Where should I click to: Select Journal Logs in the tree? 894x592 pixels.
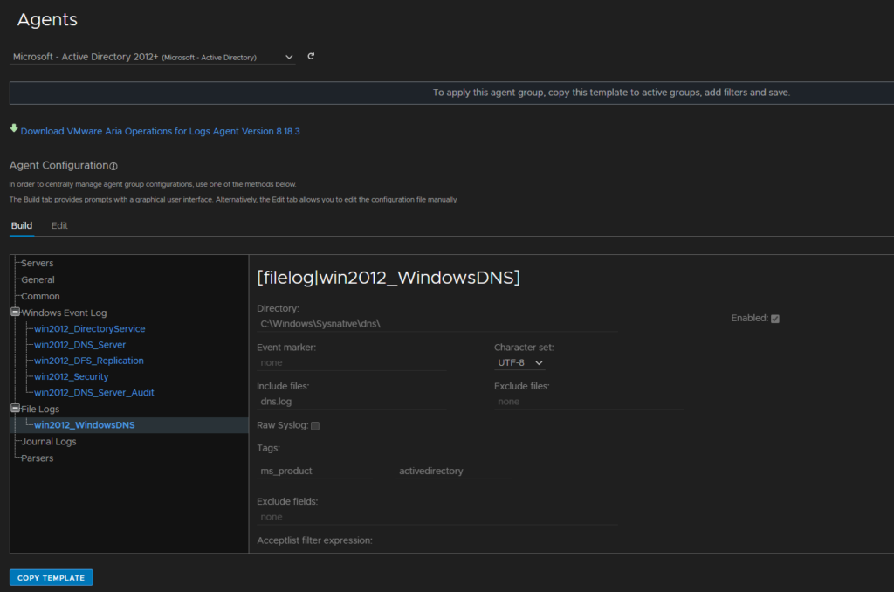[49, 442]
